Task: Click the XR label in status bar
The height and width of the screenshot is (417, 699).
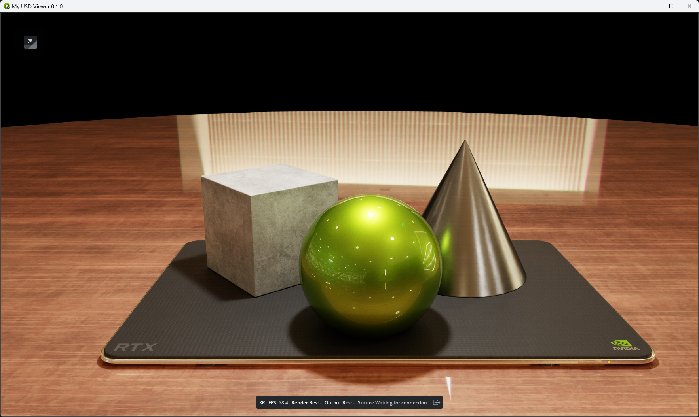Action: click(x=262, y=403)
